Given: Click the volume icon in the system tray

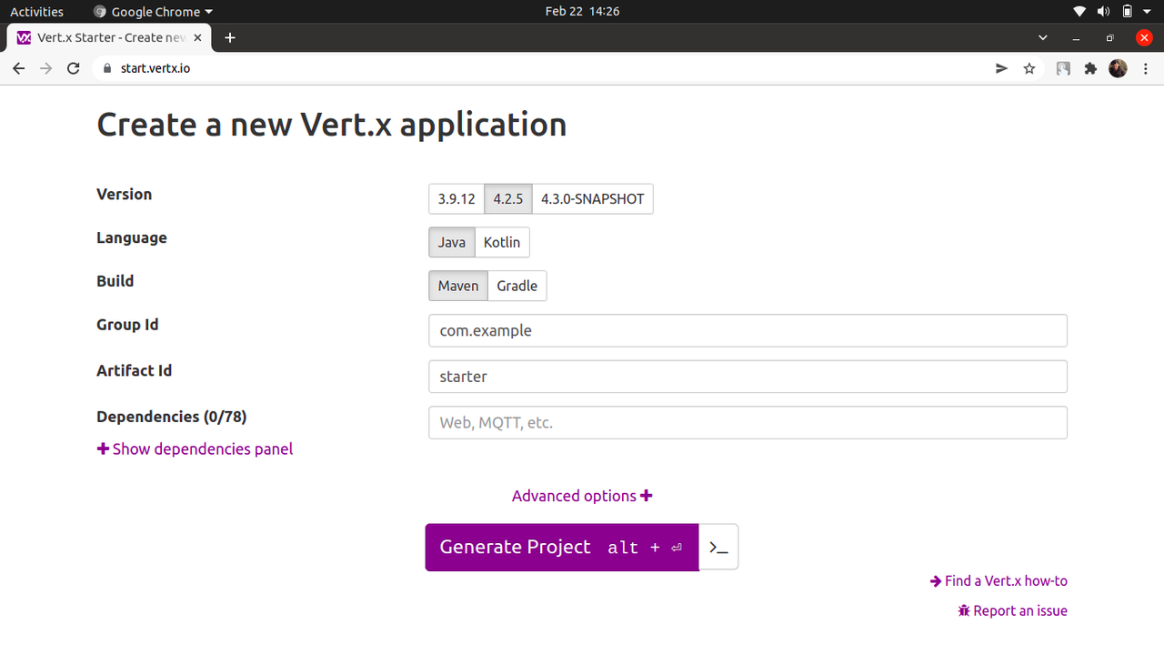Looking at the screenshot, I should pos(1103,11).
